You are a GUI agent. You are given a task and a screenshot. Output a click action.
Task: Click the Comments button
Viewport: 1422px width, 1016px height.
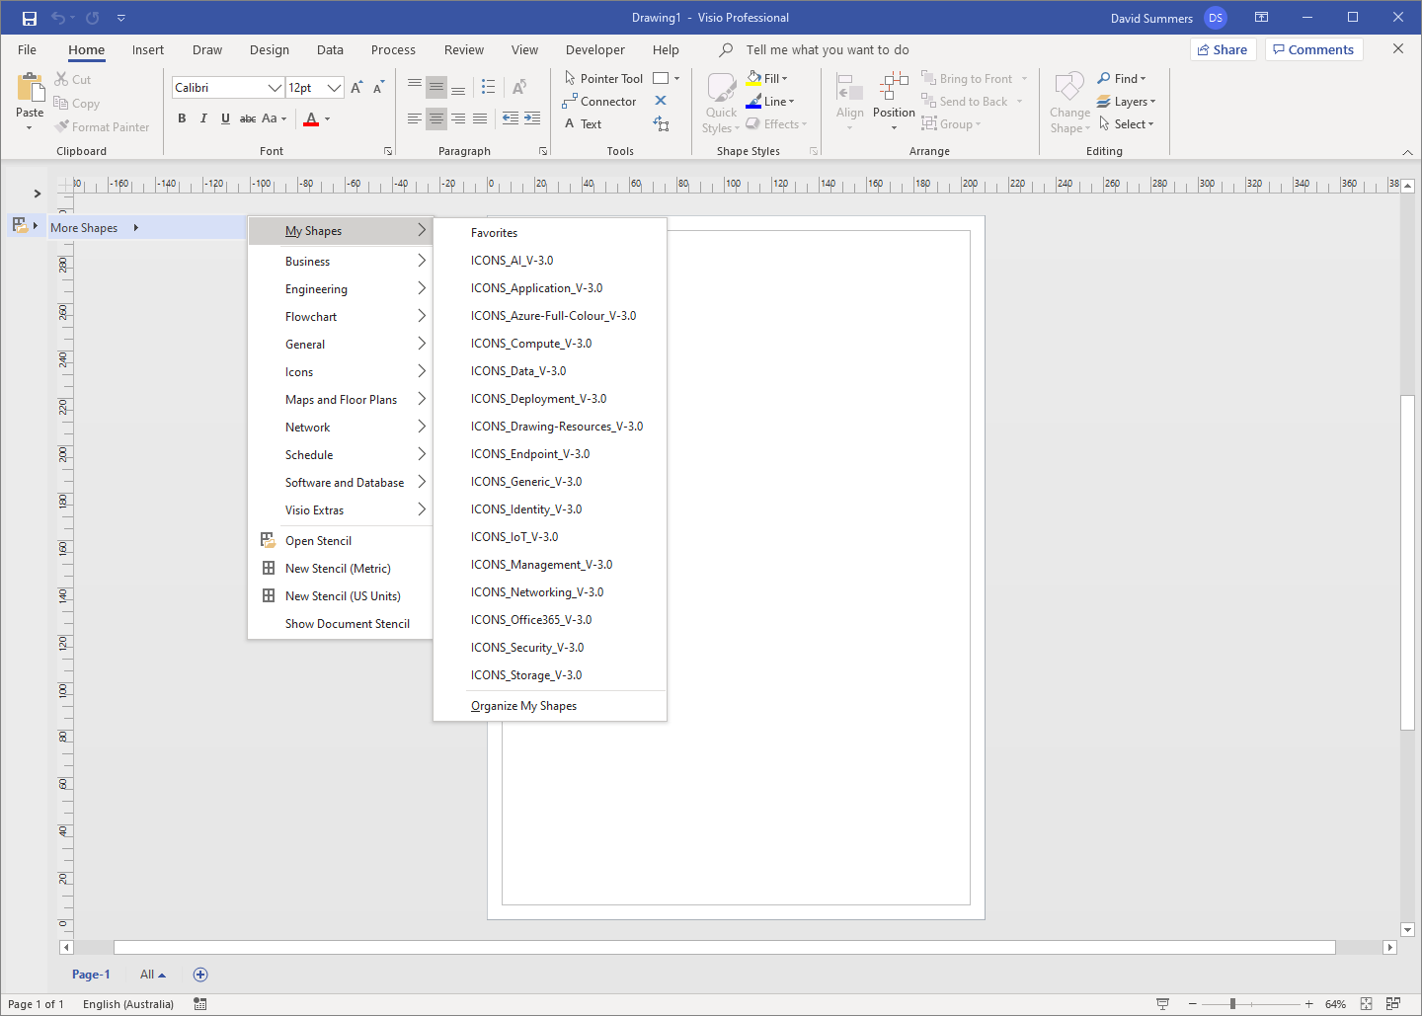click(1313, 49)
